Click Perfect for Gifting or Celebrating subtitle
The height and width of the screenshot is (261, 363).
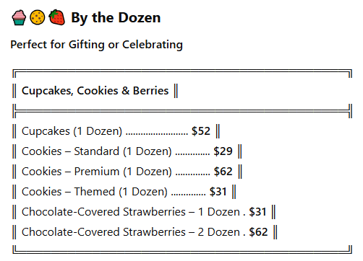(x=96, y=45)
